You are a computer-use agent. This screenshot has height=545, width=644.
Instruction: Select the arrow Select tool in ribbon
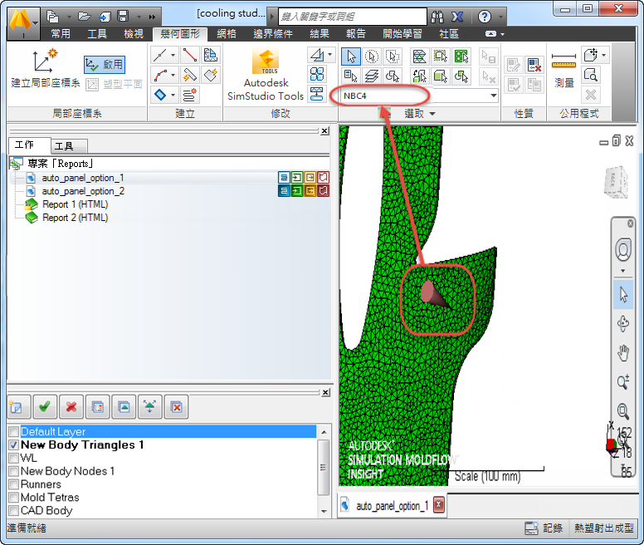coord(351,56)
